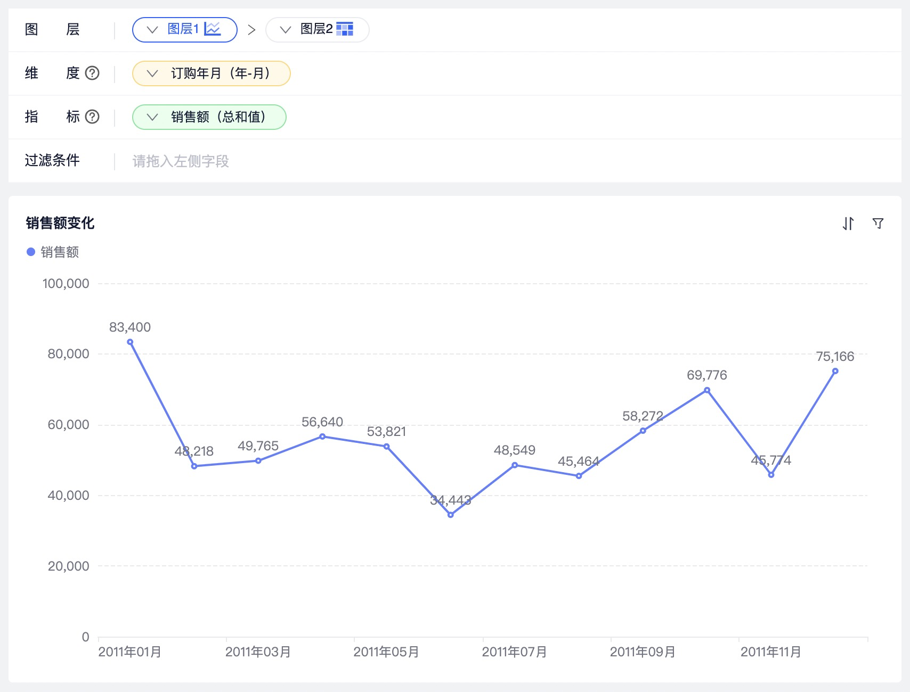Click the lowest data point 34,443

(451, 515)
